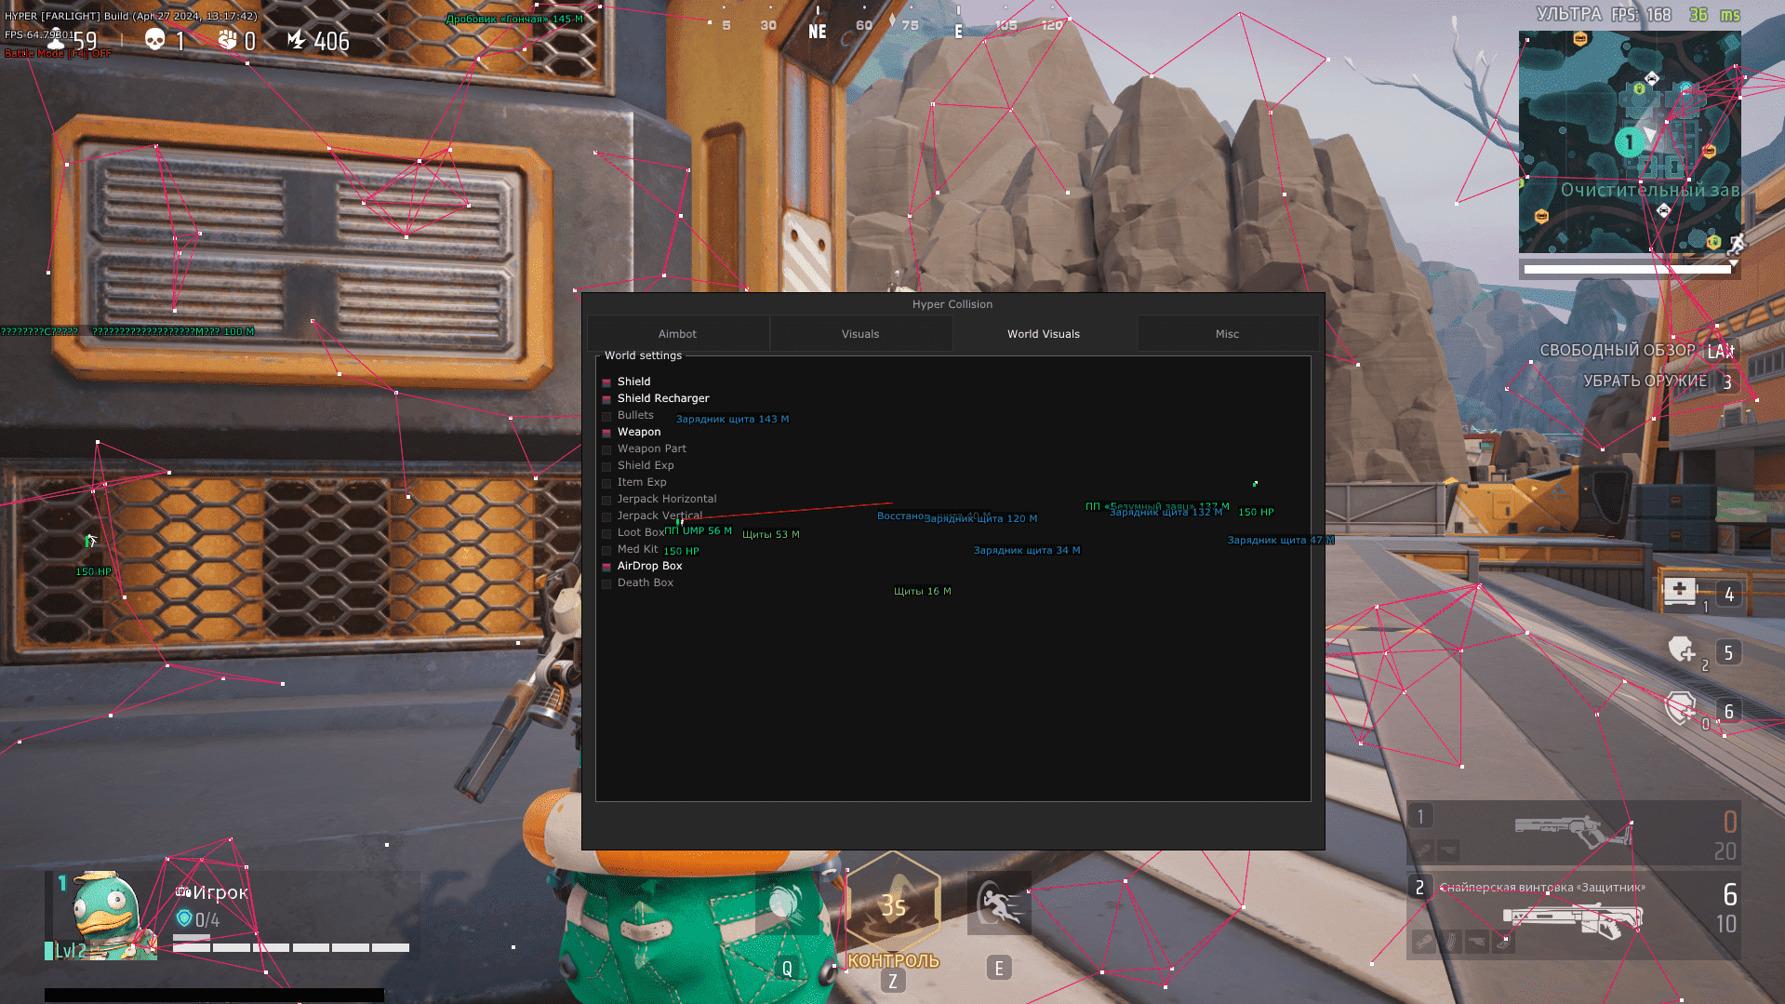Switch to the Aimbot tab
Image resolution: width=1785 pixels, height=1004 pixels.
click(677, 333)
